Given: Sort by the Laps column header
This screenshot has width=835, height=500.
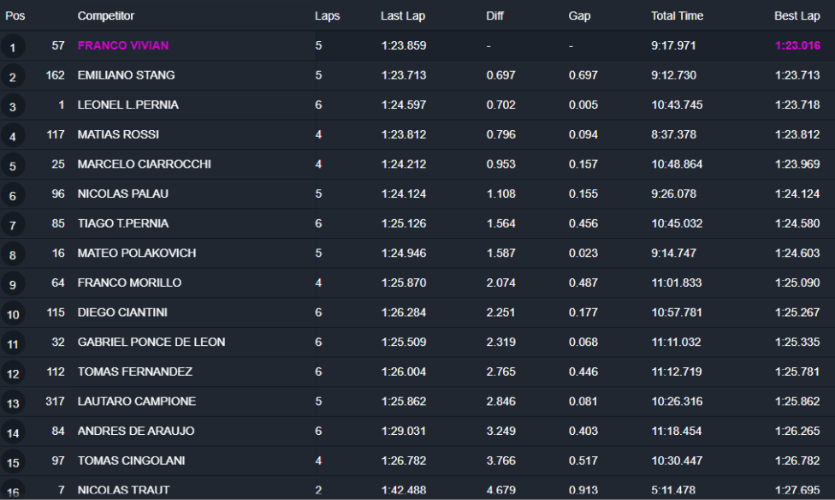Looking at the screenshot, I should [x=327, y=16].
